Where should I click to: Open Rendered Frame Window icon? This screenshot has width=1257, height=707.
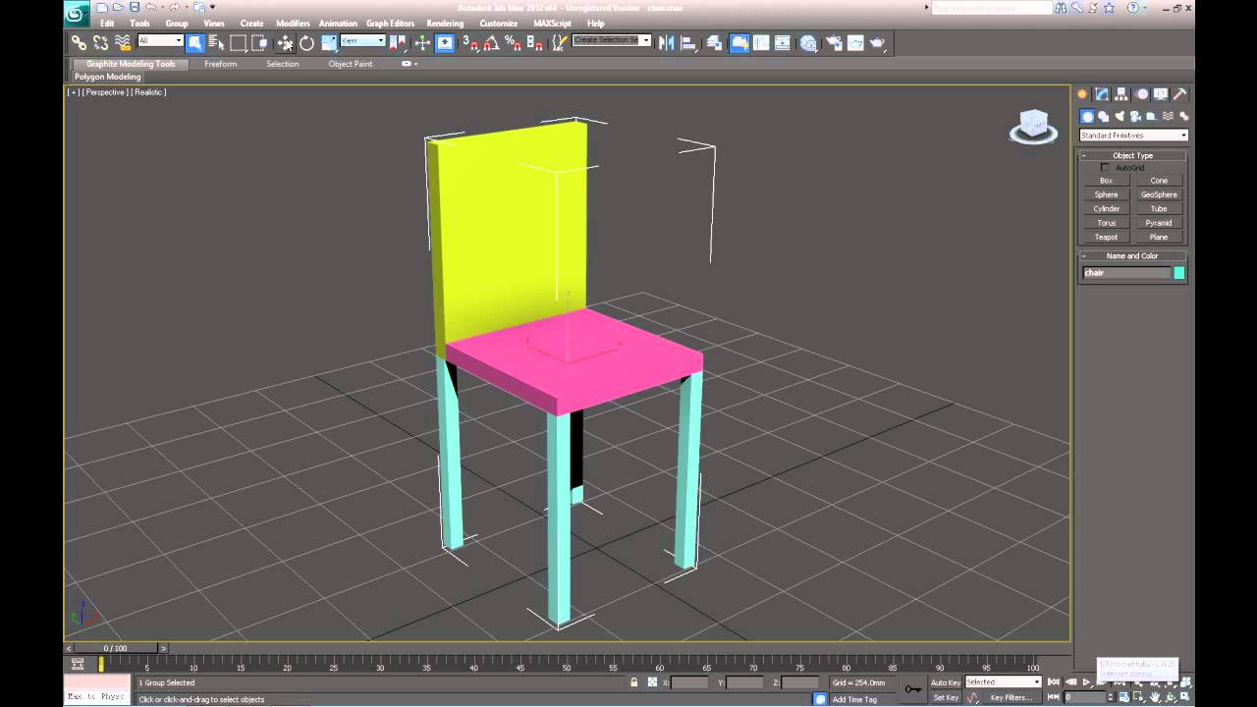point(855,42)
